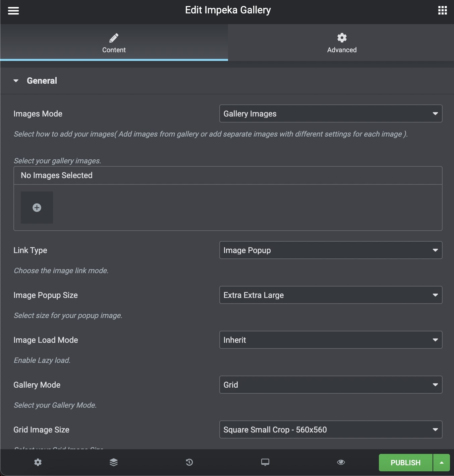Click the Publish button

tap(405, 463)
